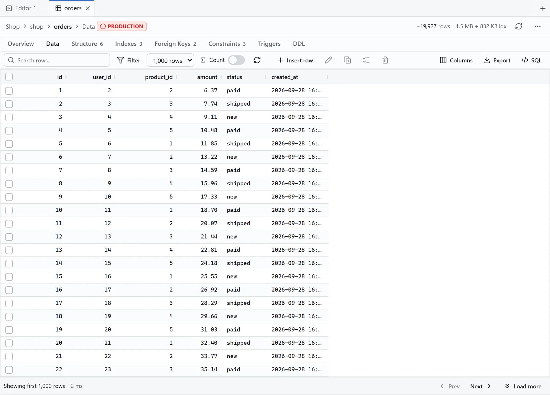Click the status column header
The width and height of the screenshot is (550, 395).
pos(234,77)
